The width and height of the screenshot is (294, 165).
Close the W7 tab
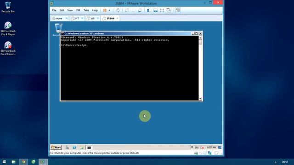(x=82, y=18)
